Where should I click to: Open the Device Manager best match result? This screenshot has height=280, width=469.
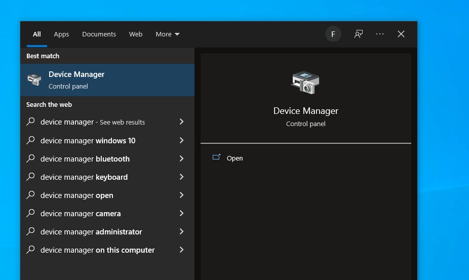click(x=107, y=80)
